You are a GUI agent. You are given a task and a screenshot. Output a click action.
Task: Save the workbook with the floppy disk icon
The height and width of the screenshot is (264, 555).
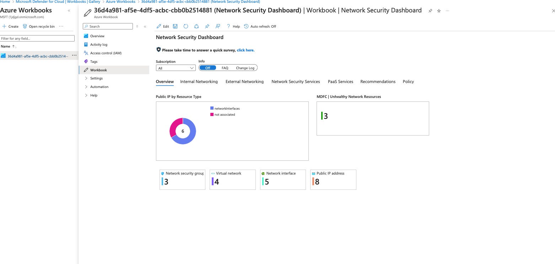(x=175, y=26)
